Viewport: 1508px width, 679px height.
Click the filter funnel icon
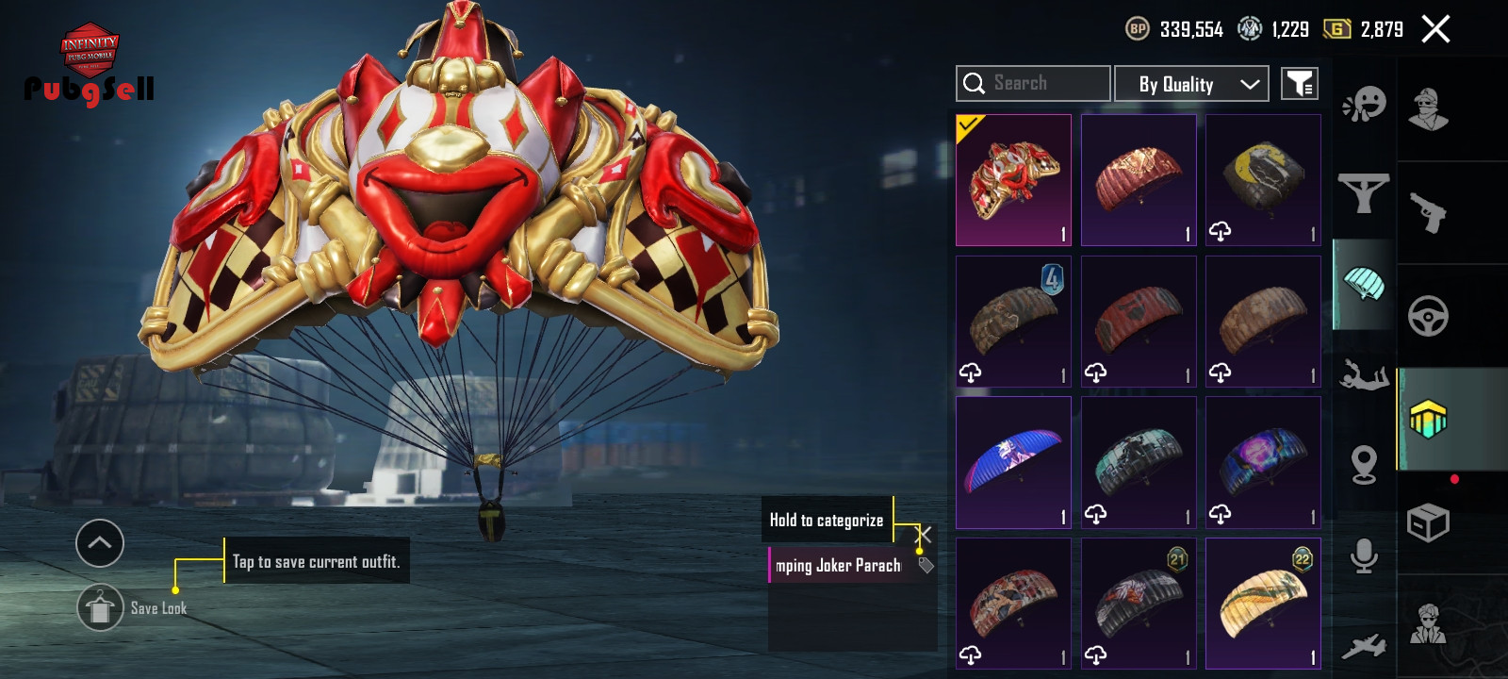[x=1300, y=84]
